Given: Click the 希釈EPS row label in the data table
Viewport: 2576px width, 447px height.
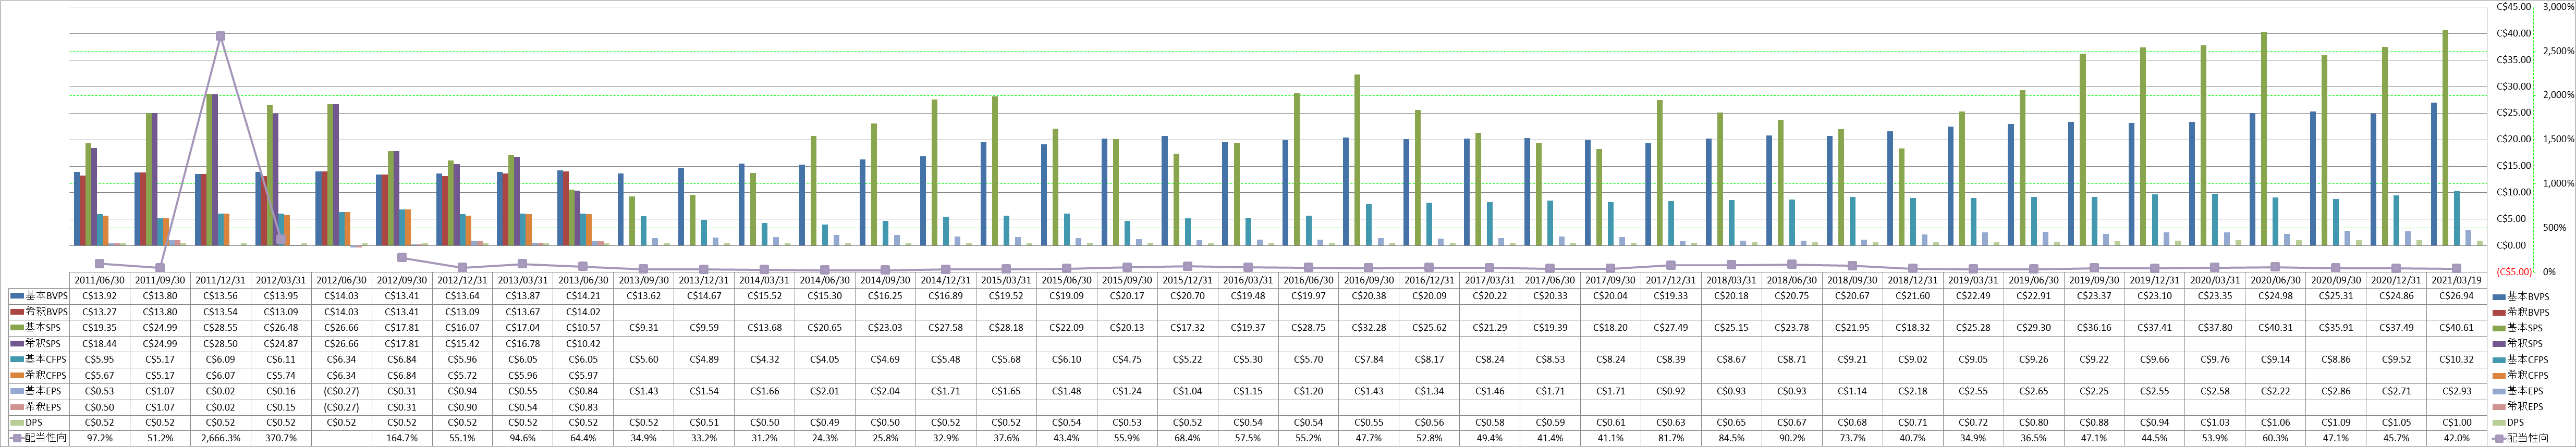Looking at the screenshot, I should [x=44, y=406].
